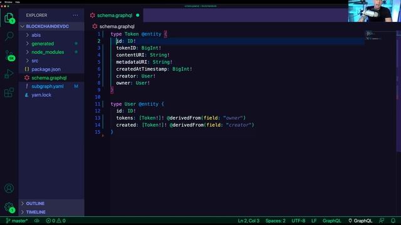
Task: Click 'type User' on line 11
Action: 123,104
